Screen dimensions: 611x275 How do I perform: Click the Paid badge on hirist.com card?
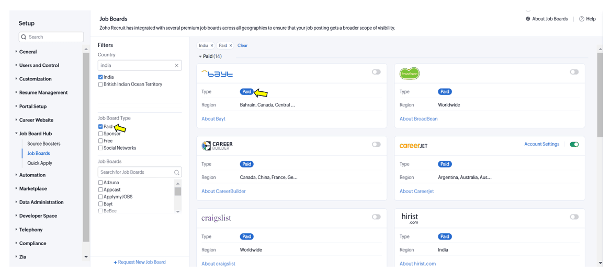click(x=445, y=236)
